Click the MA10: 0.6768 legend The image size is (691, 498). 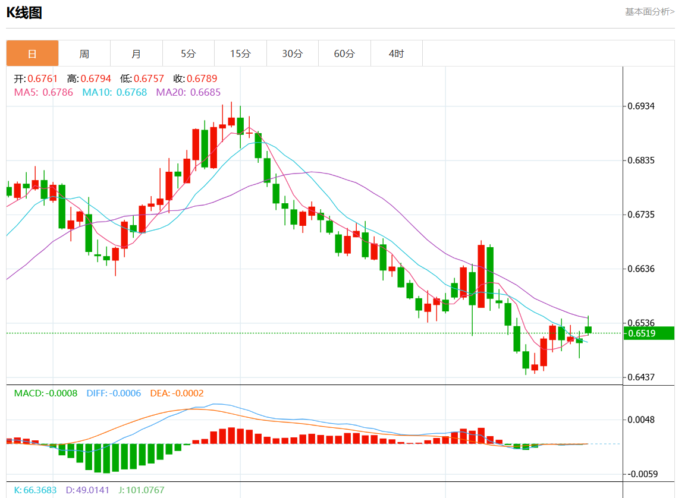(x=115, y=93)
